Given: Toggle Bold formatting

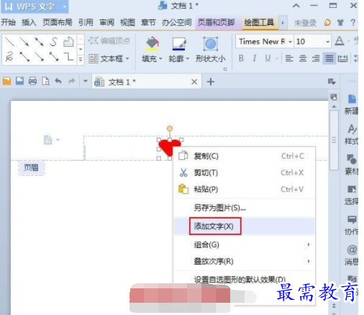Looking at the screenshot, I should [x=241, y=58].
